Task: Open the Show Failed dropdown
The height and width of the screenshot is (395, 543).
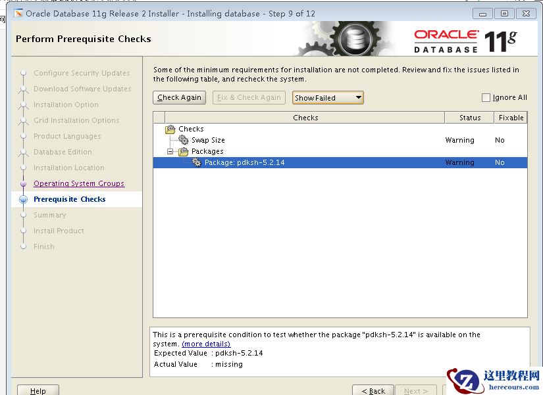Action: [x=328, y=98]
